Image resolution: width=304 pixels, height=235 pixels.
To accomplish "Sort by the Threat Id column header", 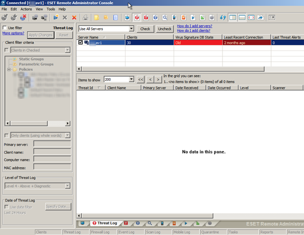I will pyautogui.click(x=90, y=88).
